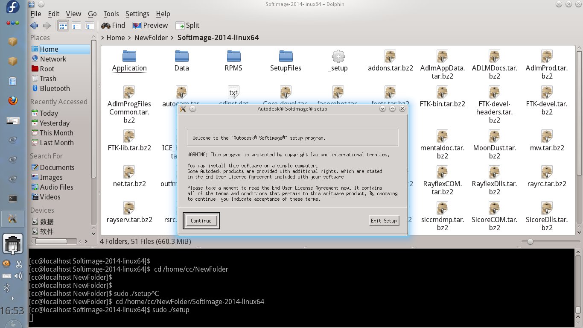583x328 pixels.
Task: Select the SetupFiles folder icon
Action: [x=286, y=56]
